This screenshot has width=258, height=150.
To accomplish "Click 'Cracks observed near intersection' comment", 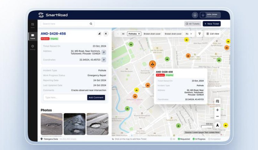I will tap(89, 90).
